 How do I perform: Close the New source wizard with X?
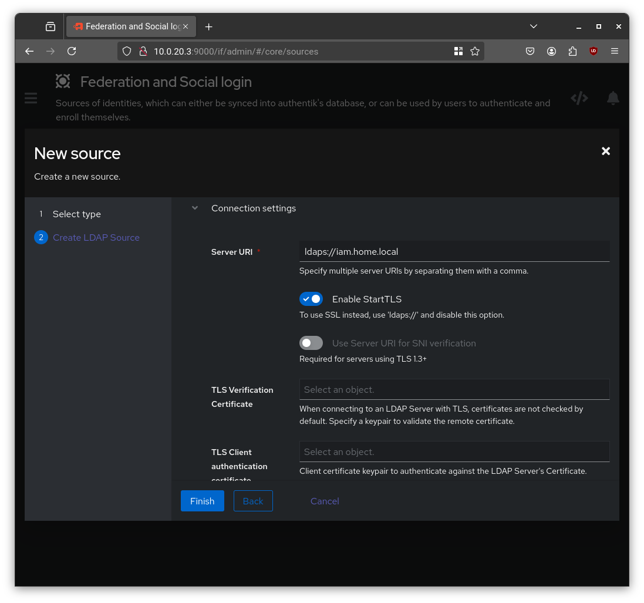606,151
